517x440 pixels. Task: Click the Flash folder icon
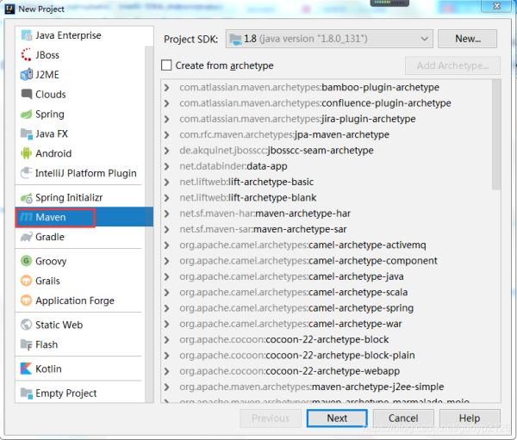[x=27, y=344]
